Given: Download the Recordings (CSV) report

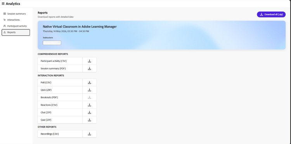Looking at the screenshot, I should pyautogui.click(x=90, y=134).
